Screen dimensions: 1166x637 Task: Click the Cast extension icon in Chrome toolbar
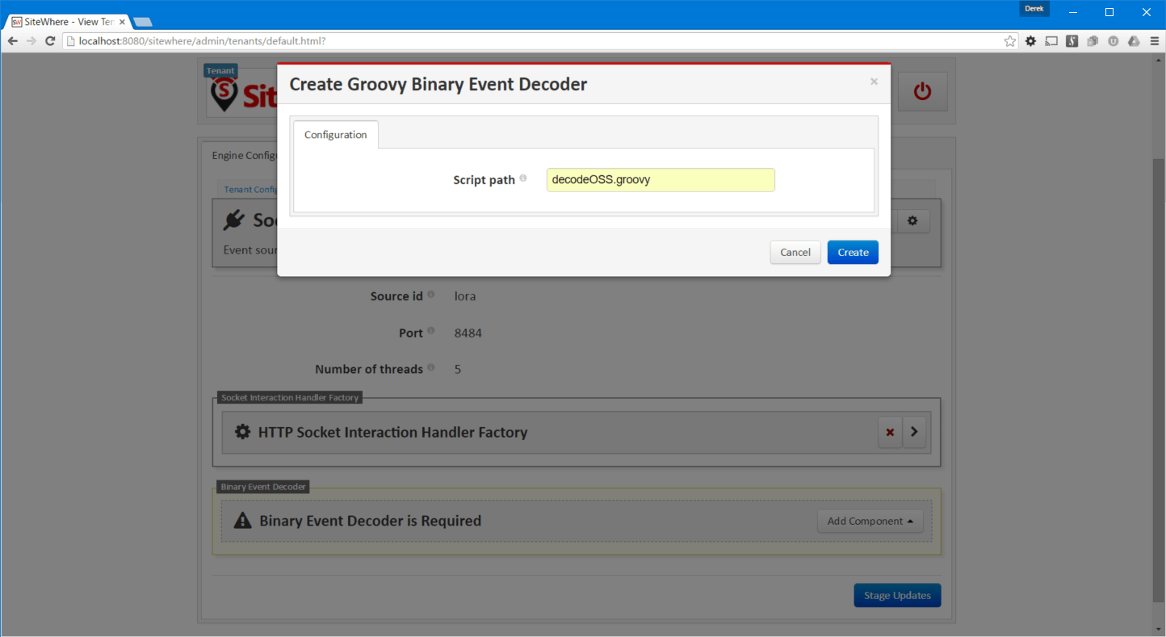(1051, 40)
